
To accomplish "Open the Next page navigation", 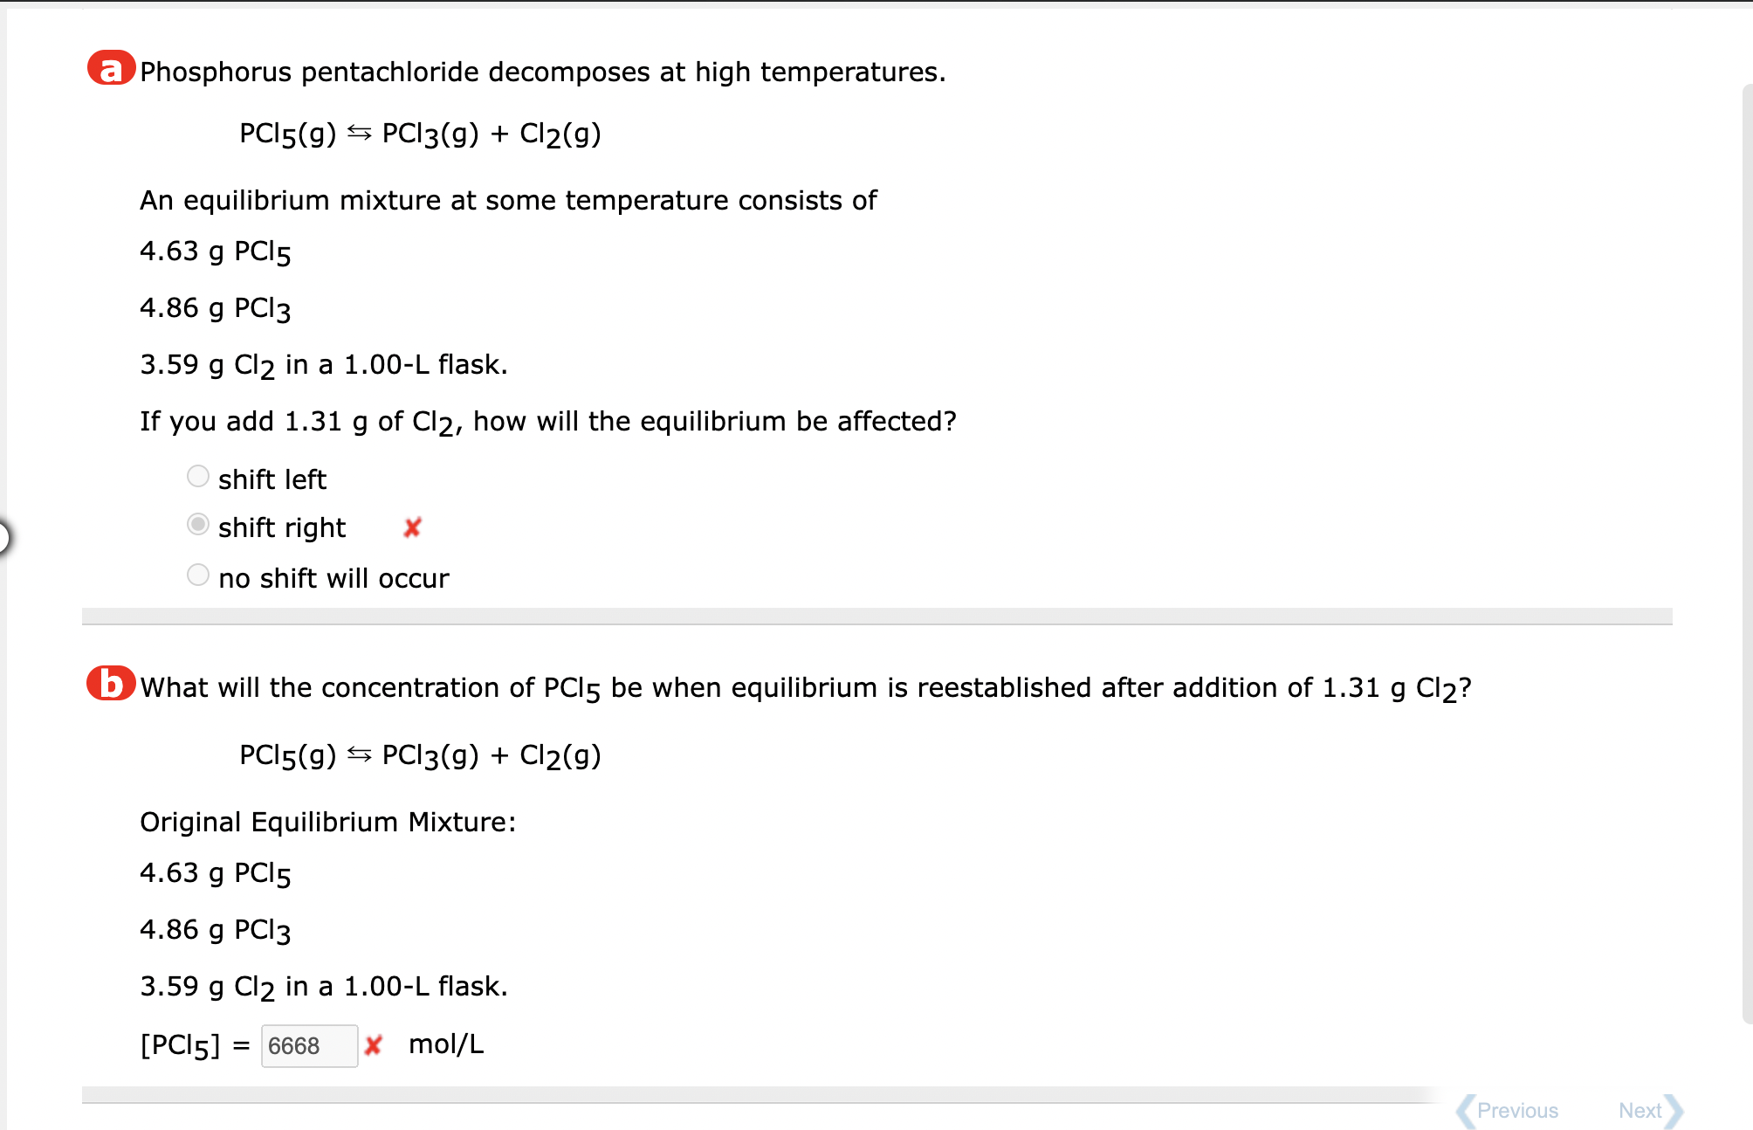I will 1641,1110.
